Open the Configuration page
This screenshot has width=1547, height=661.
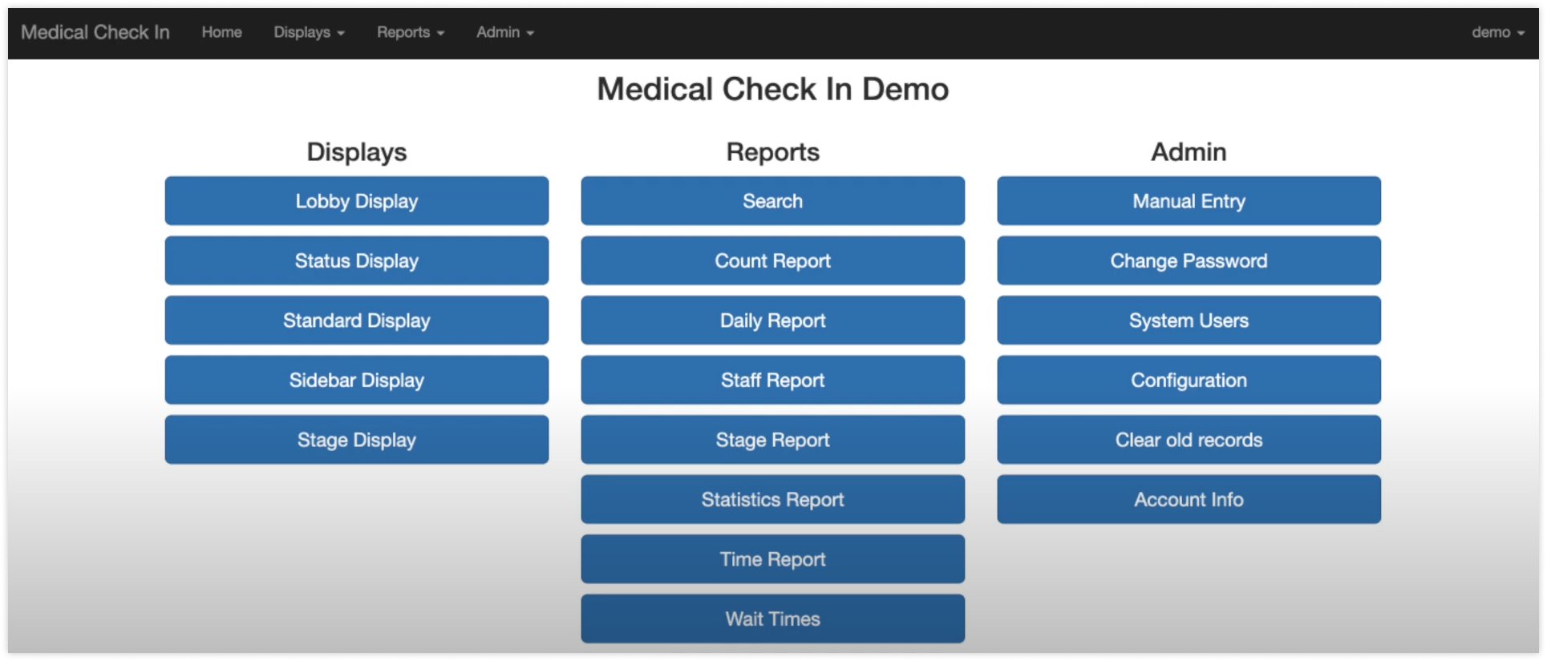pyautogui.click(x=1189, y=380)
